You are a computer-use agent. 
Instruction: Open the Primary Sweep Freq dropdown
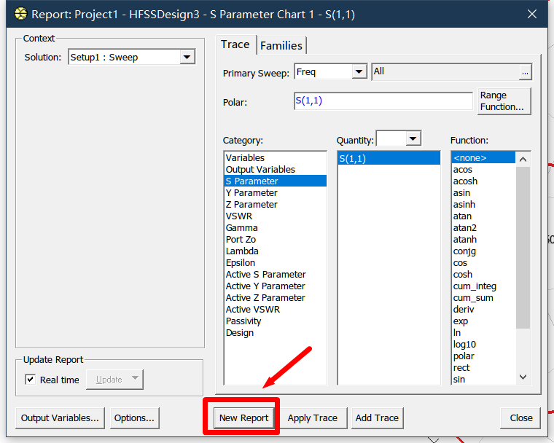(359, 71)
